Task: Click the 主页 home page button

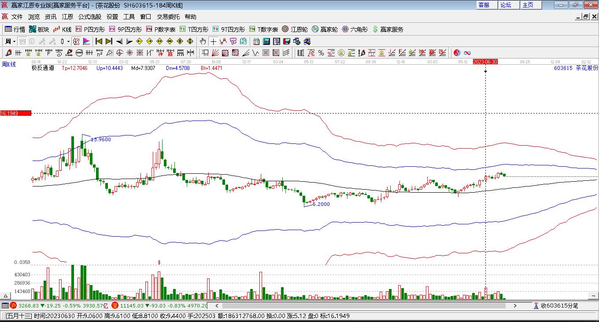Action: (530, 5)
